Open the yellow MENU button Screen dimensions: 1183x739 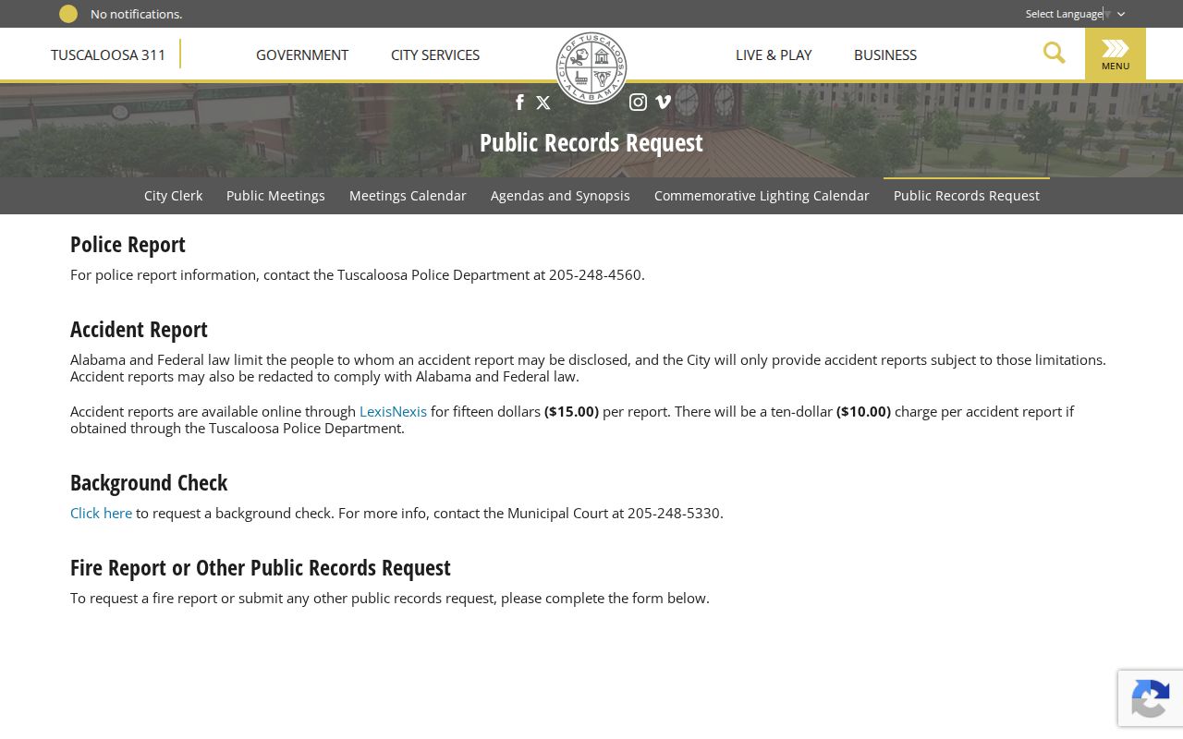[1116, 55]
